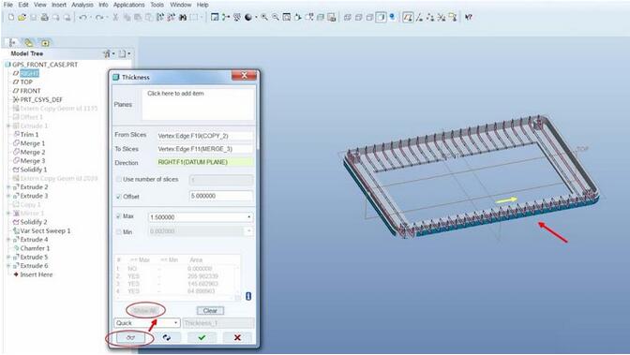
Task: Click the open folder icon
Action: click(x=22, y=17)
